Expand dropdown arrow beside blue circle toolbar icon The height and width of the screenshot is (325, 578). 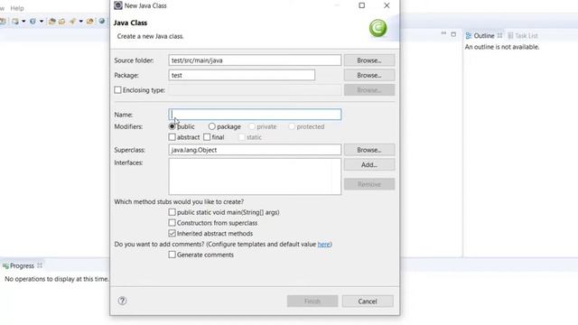coord(42,22)
